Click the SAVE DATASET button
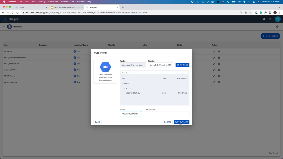 [x=181, y=122]
